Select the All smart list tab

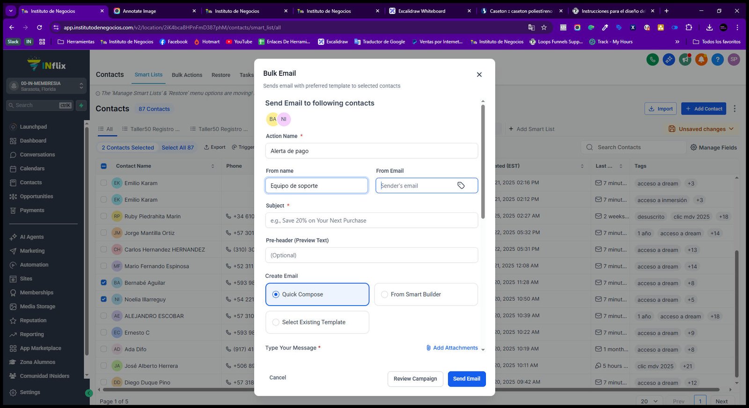pyautogui.click(x=105, y=129)
